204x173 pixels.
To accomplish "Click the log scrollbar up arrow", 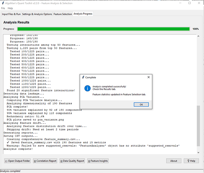I will 198,36.
